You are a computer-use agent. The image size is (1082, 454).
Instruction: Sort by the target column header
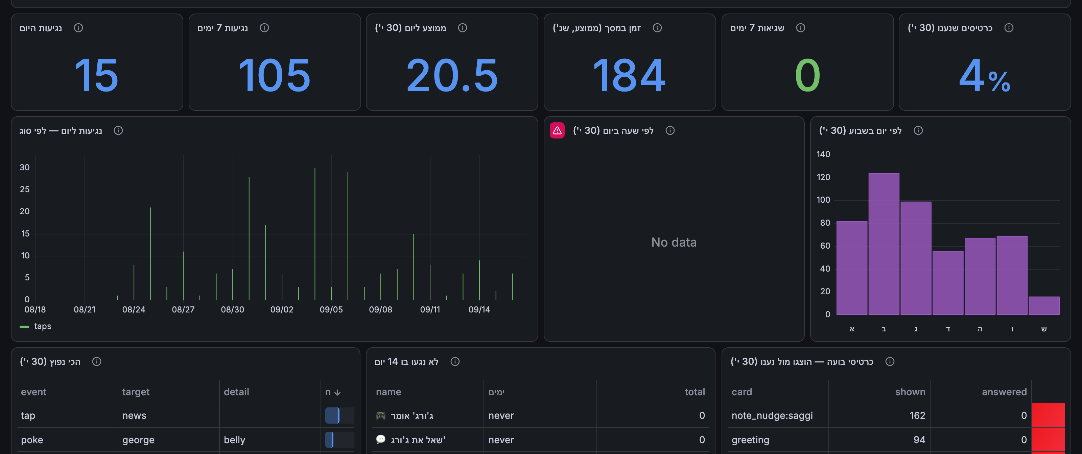pyautogui.click(x=136, y=392)
